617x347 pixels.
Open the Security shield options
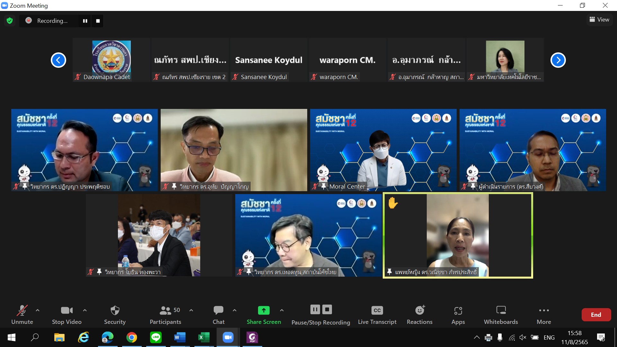pyautogui.click(x=115, y=314)
